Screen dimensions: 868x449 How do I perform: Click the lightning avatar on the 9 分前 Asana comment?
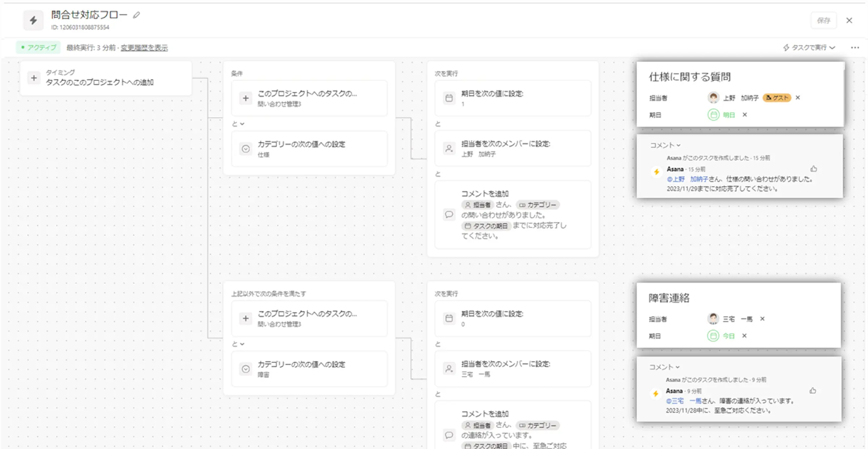(x=655, y=394)
